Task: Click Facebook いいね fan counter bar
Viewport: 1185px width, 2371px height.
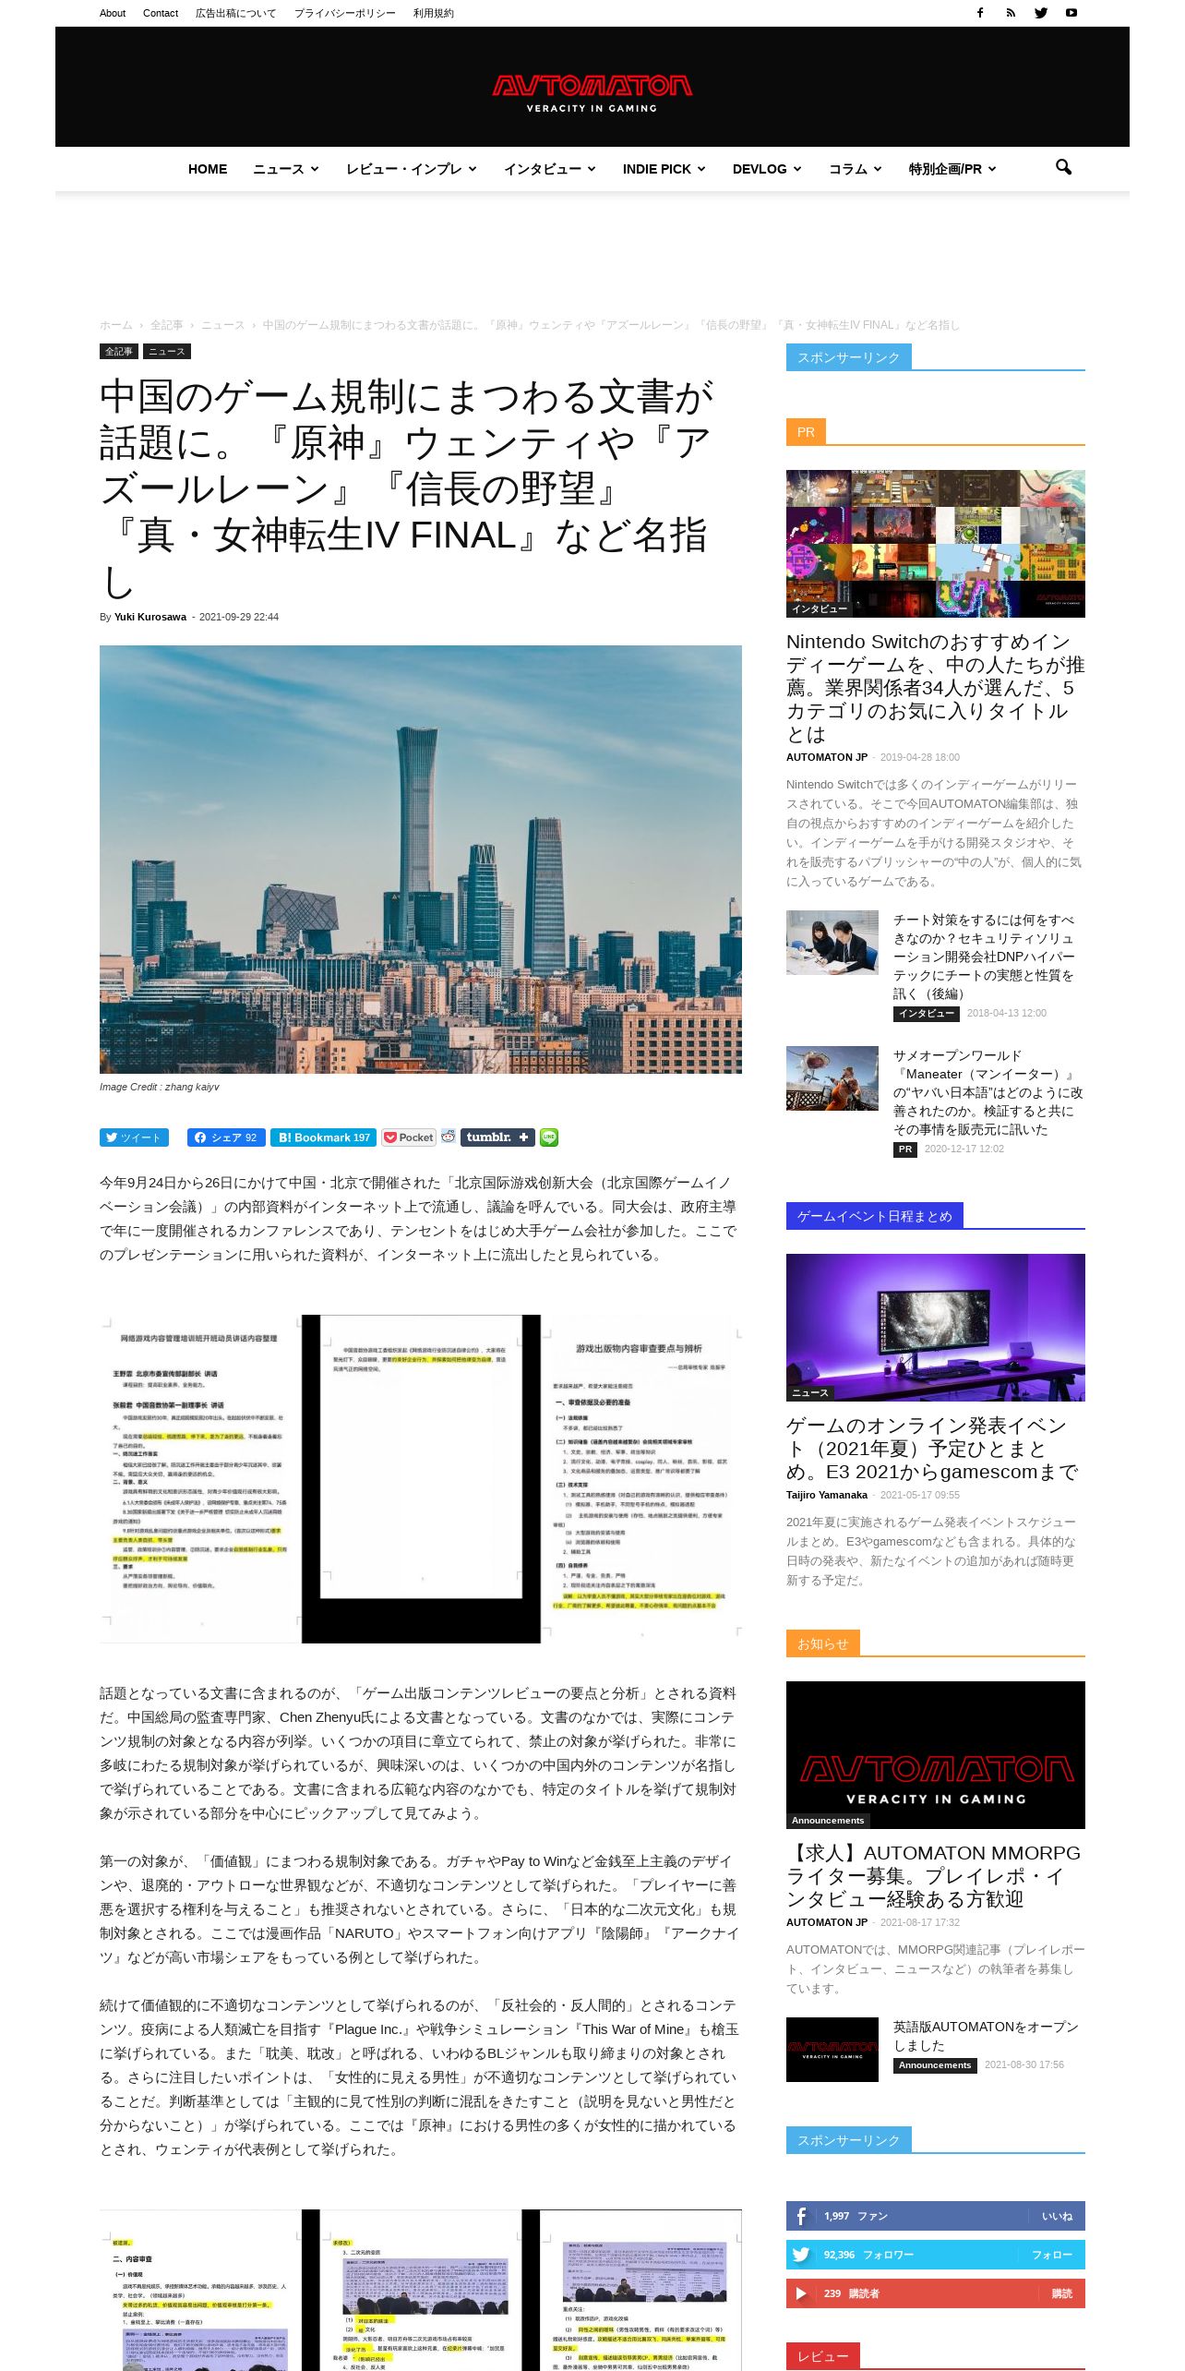Action: click(936, 2216)
